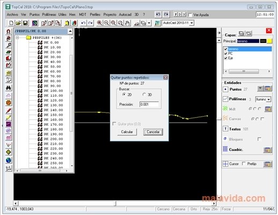
Task: Open the Polilíneas display mode dropdown
Action: coord(268,99)
